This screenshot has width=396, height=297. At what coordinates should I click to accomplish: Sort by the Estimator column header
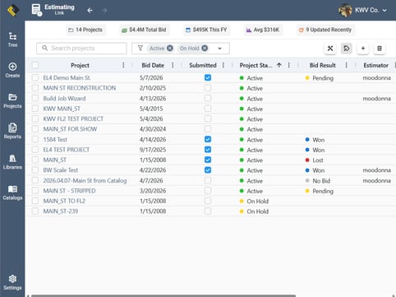[x=375, y=65]
